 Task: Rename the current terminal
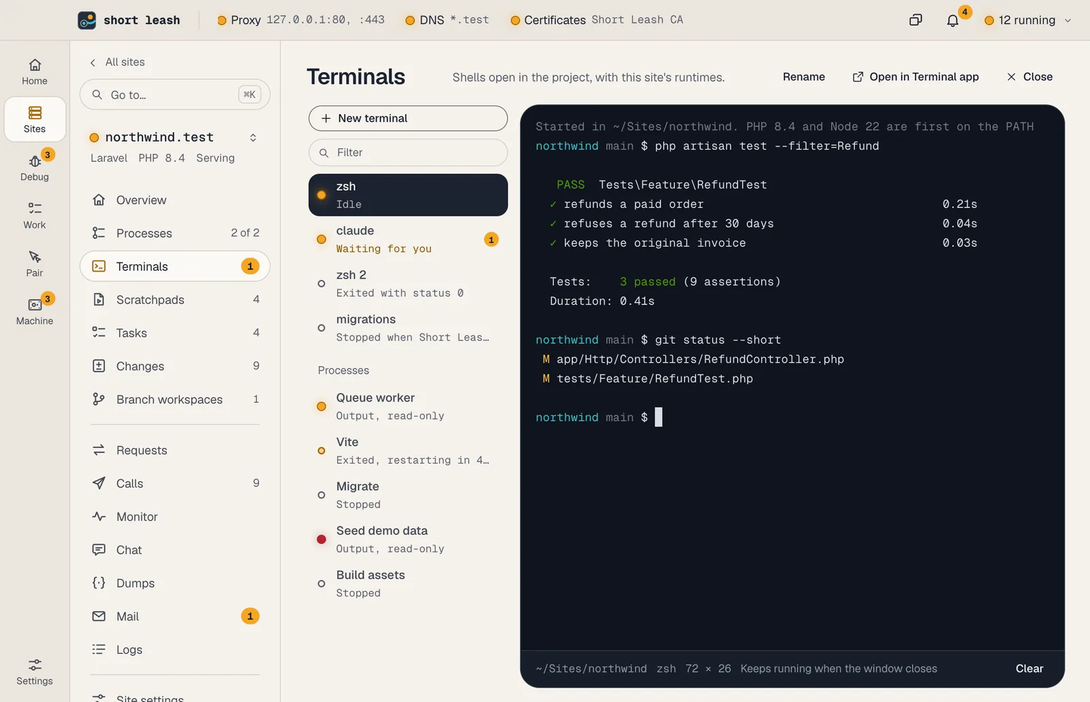coord(804,77)
